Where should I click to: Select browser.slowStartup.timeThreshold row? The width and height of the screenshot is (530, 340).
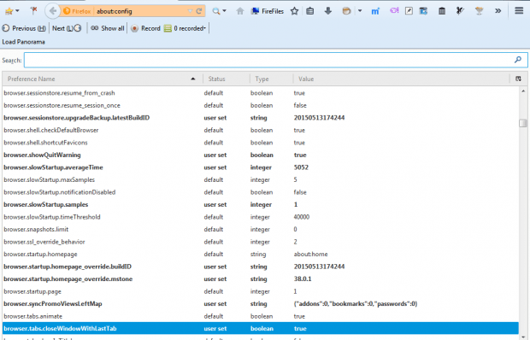tap(261, 217)
